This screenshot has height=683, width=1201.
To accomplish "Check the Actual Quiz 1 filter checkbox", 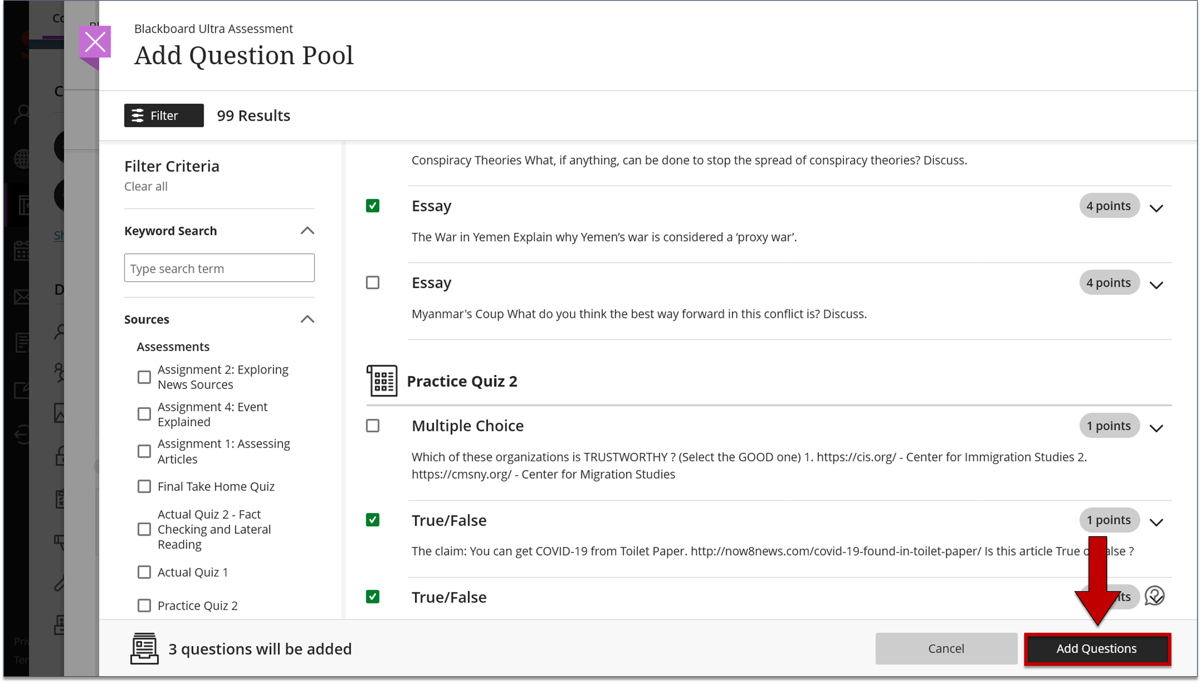I will pyautogui.click(x=144, y=572).
